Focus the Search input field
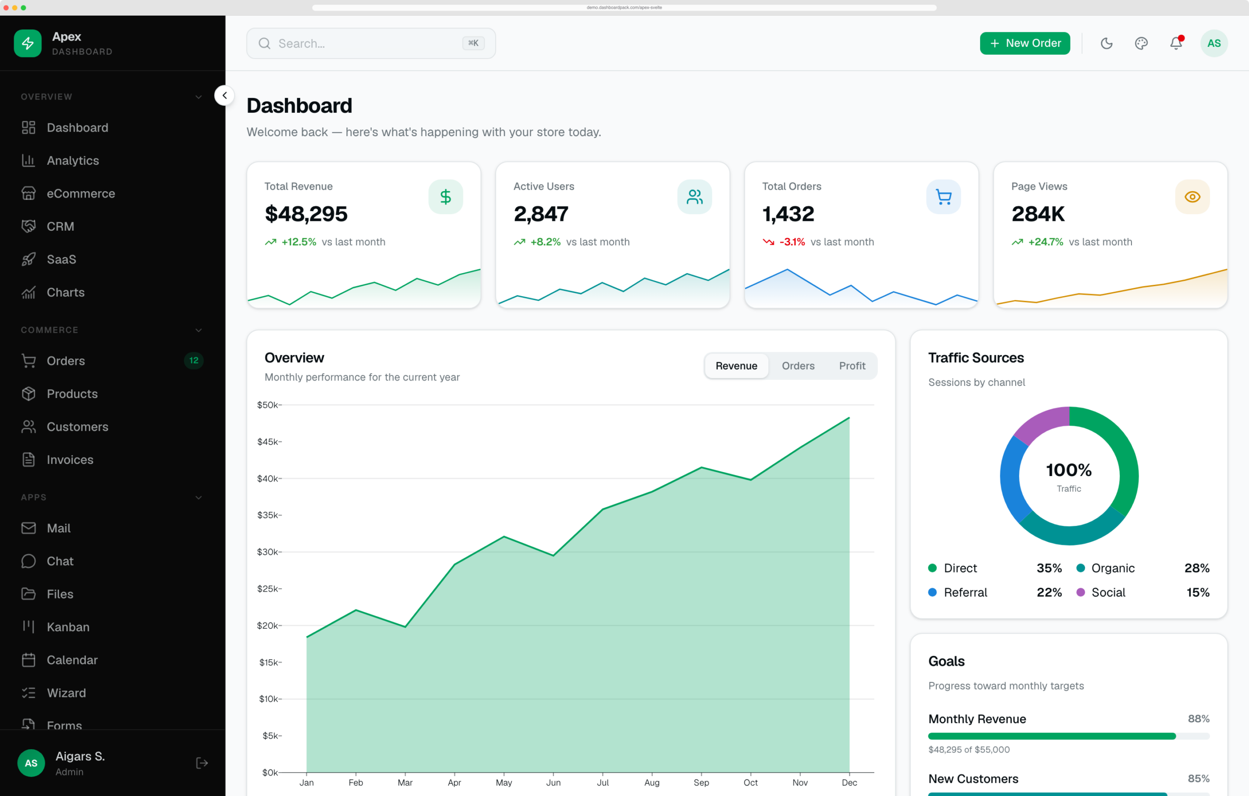 371,43
